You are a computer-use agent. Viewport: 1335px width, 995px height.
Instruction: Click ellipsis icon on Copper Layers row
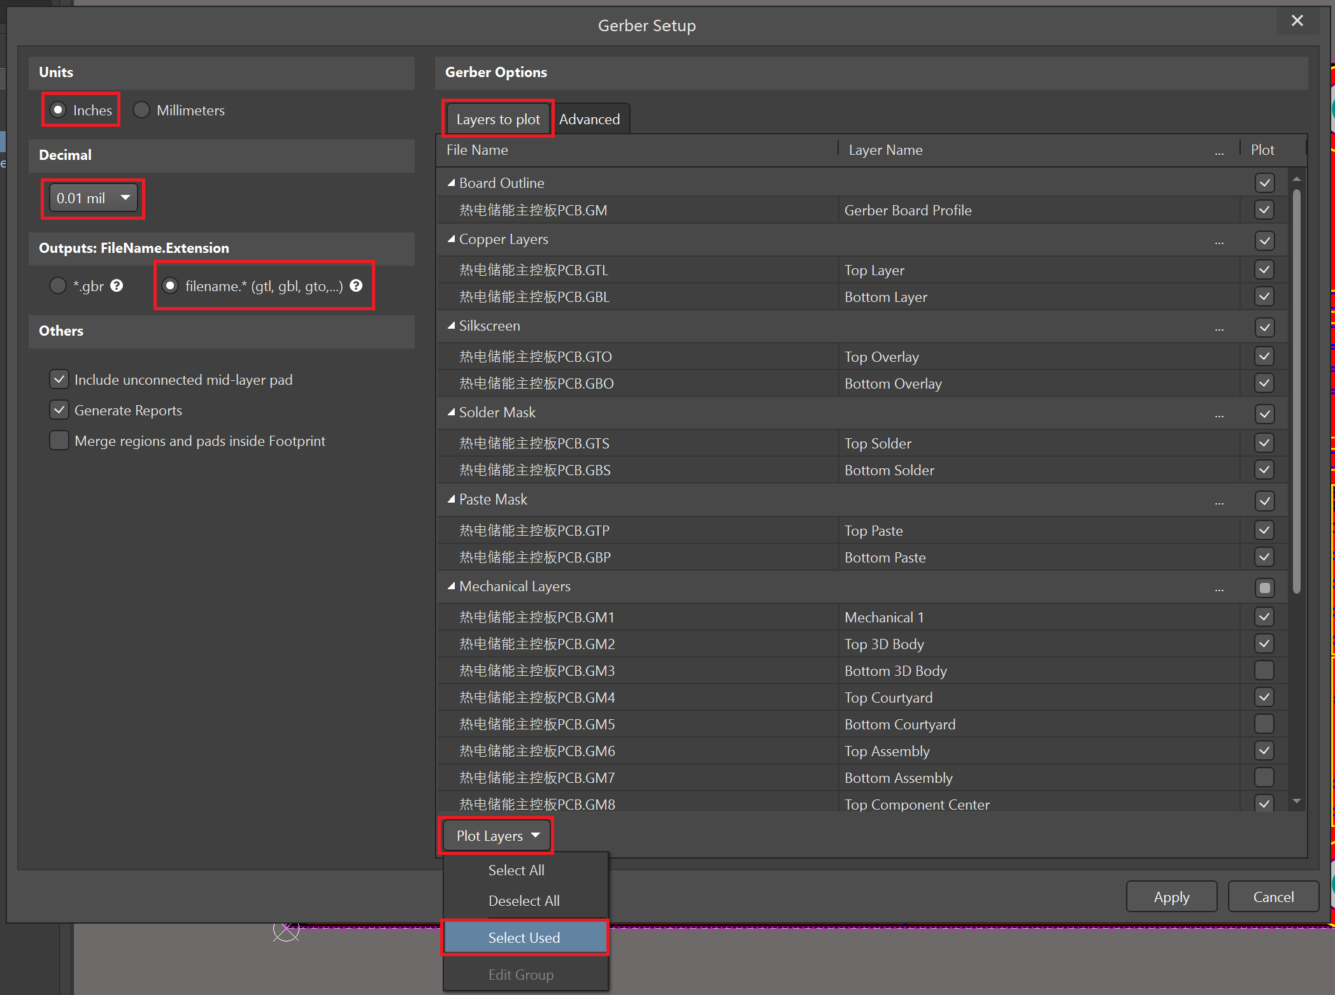pyautogui.click(x=1218, y=242)
